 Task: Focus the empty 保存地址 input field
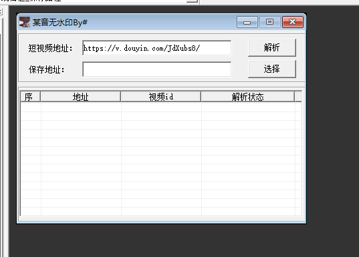tap(157, 69)
